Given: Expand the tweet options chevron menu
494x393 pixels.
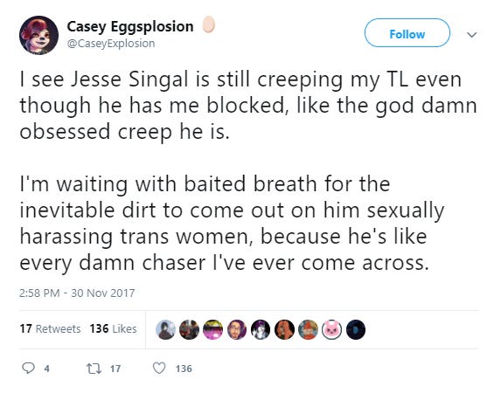Looking at the screenshot, I should [471, 34].
